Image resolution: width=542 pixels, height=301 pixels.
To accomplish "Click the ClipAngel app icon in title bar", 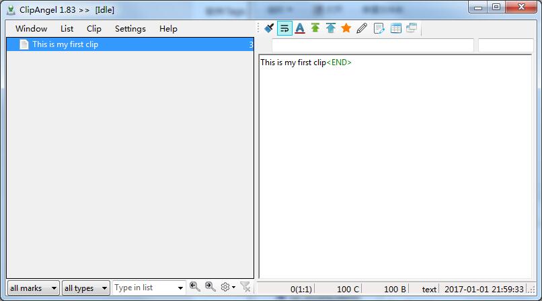I will pos(11,10).
